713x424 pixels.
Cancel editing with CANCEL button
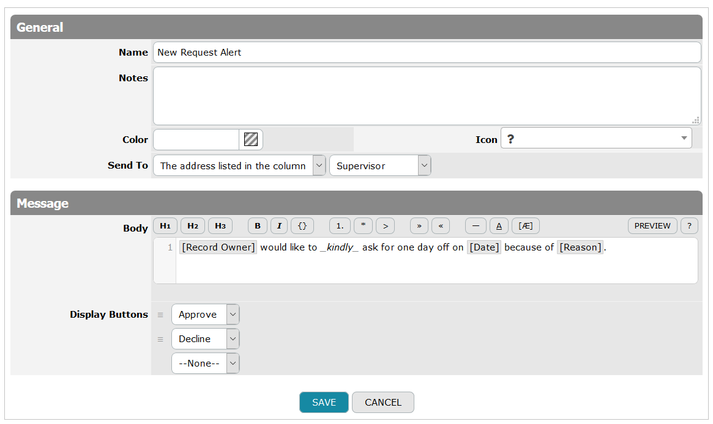[383, 403]
